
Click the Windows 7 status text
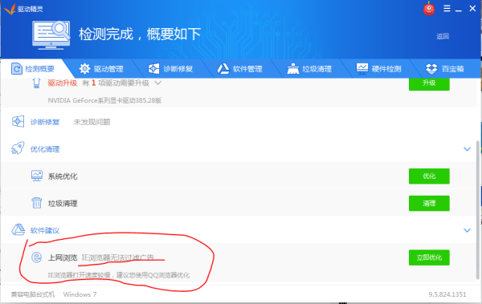click(x=80, y=294)
